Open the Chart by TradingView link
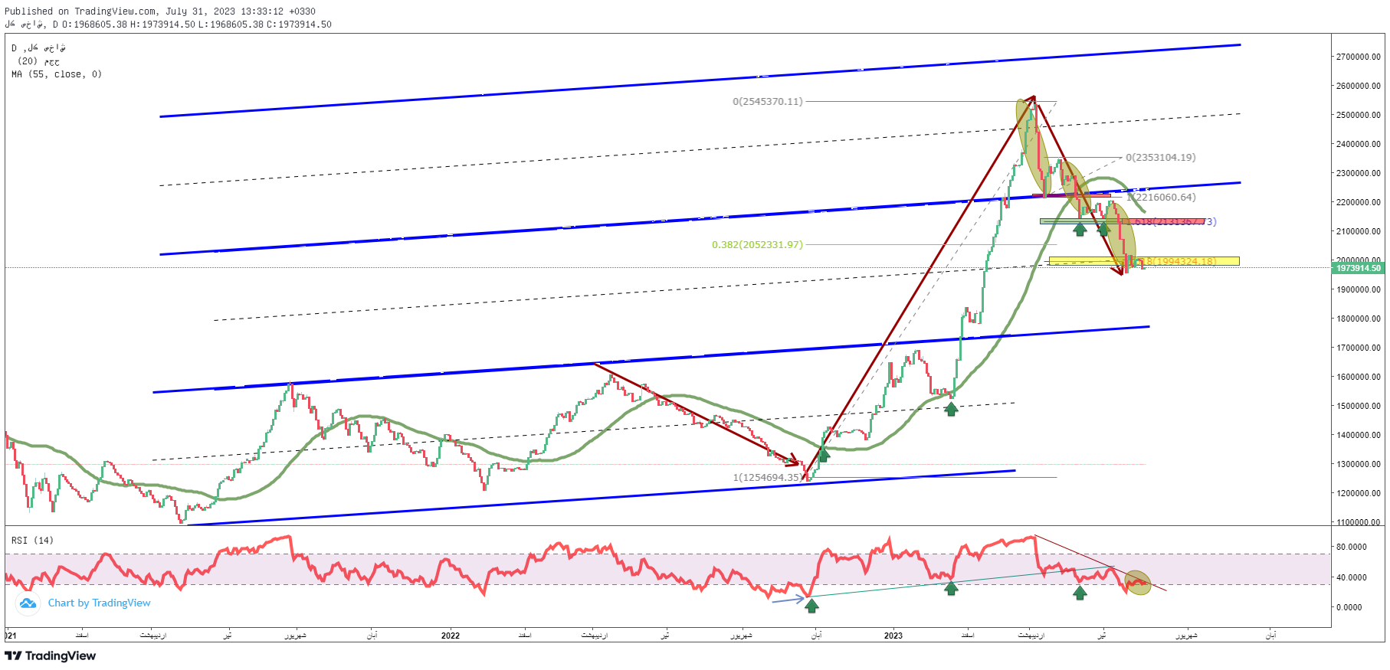This screenshot has width=1390, height=670. pyautogui.click(x=99, y=603)
